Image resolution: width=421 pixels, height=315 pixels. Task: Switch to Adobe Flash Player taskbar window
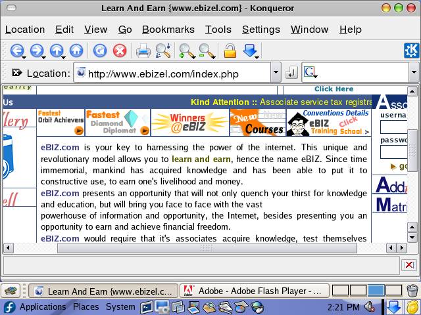pyautogui.click(x=253, y=291)
